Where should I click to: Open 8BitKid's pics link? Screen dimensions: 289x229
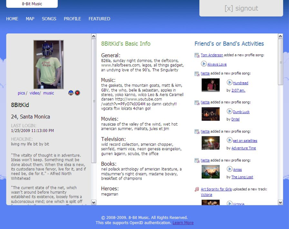pos(22,93)
